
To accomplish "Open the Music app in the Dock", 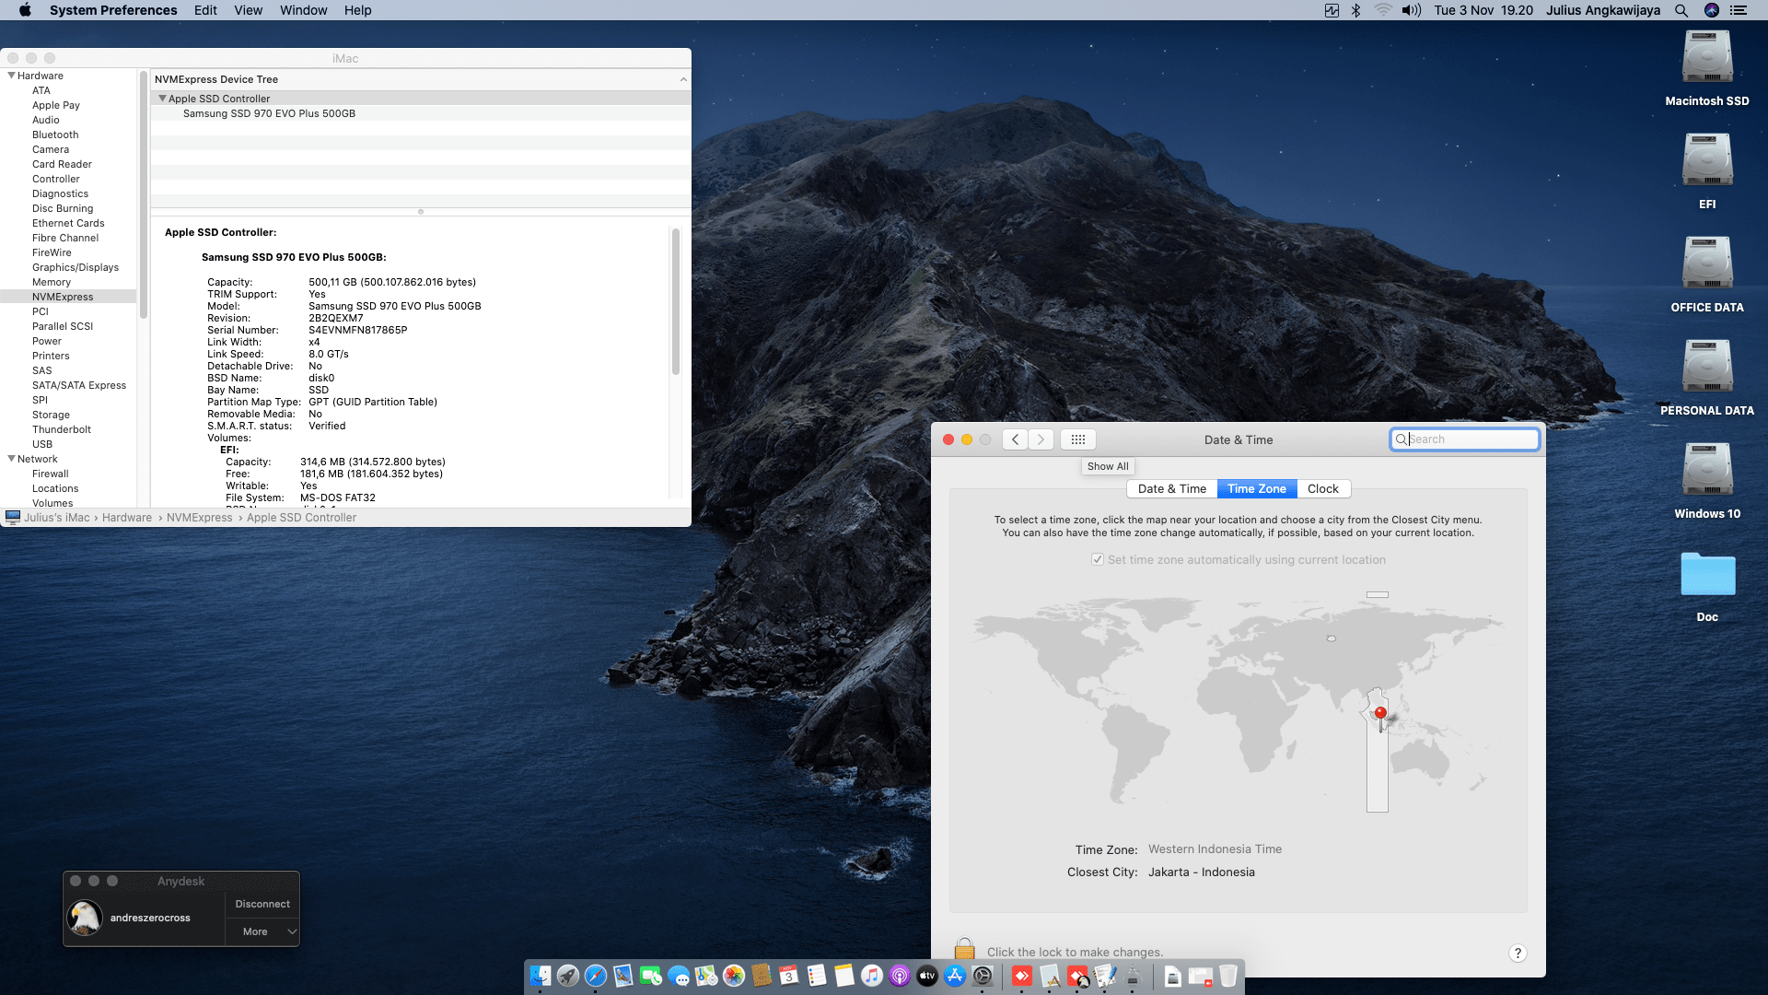I will (872, 976).
